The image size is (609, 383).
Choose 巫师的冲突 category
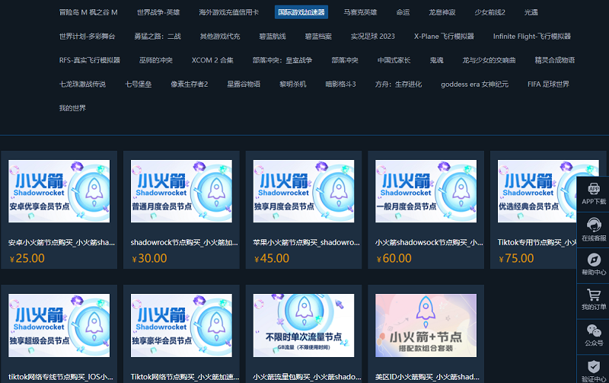[156, 60]
